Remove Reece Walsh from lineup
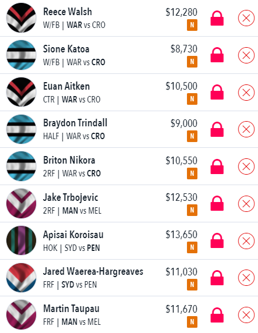Viewport: 258px width, 333px height. (x=246, y=18)
